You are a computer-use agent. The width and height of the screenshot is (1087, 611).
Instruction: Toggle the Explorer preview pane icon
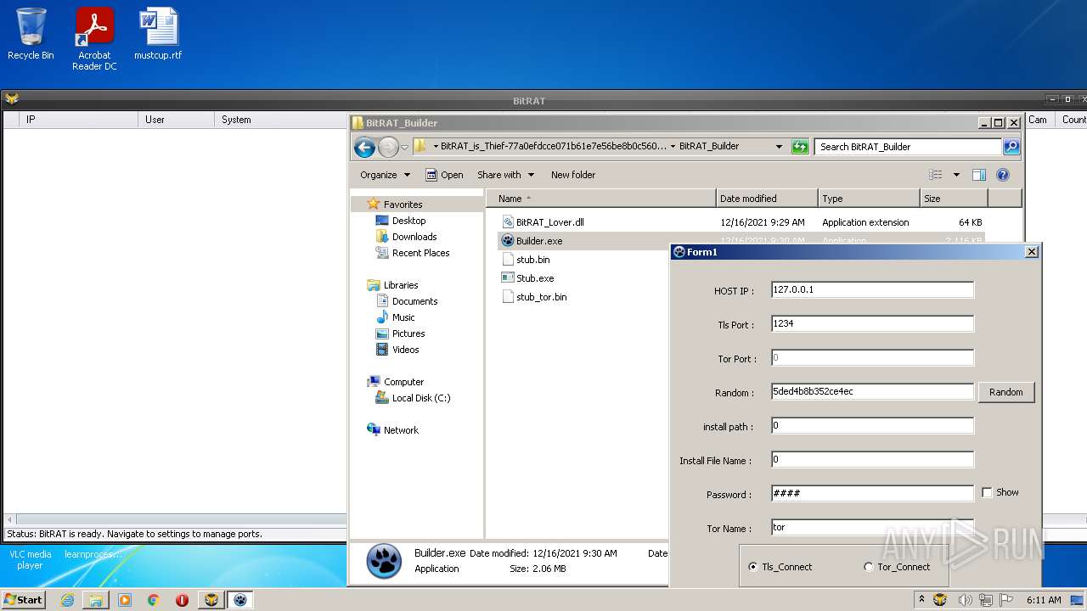coord(979,175)
